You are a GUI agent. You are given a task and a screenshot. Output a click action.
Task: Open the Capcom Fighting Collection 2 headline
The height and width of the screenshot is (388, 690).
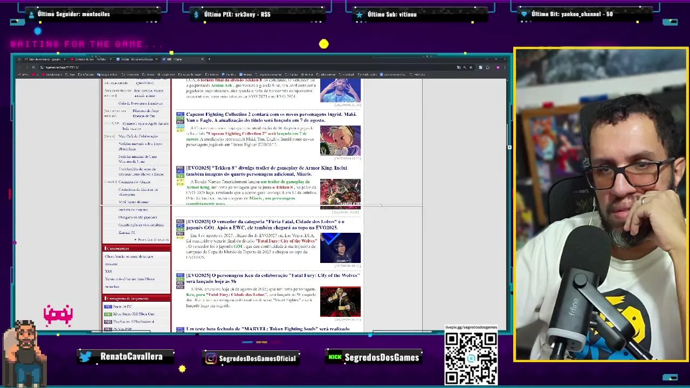click(271, 117)
